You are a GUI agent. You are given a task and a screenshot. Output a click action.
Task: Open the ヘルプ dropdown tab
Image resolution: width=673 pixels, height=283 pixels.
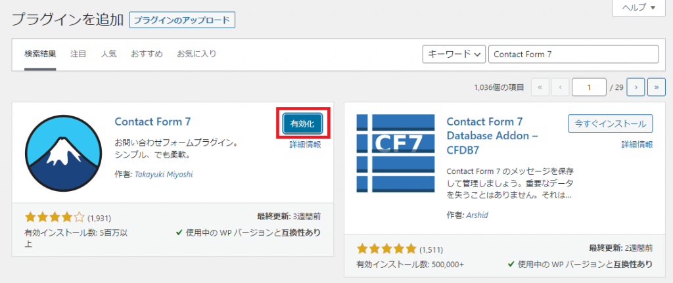click(639, 8)
